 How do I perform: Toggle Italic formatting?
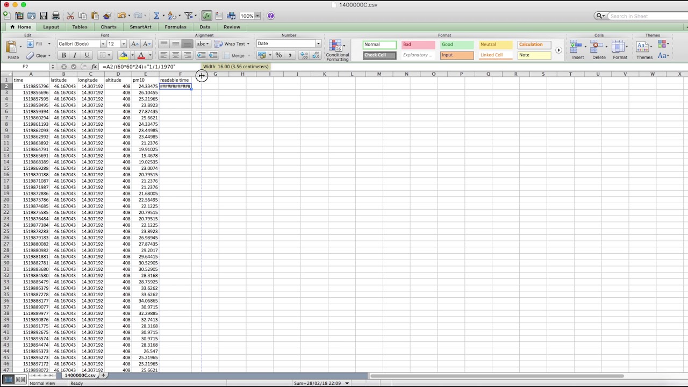75,55
